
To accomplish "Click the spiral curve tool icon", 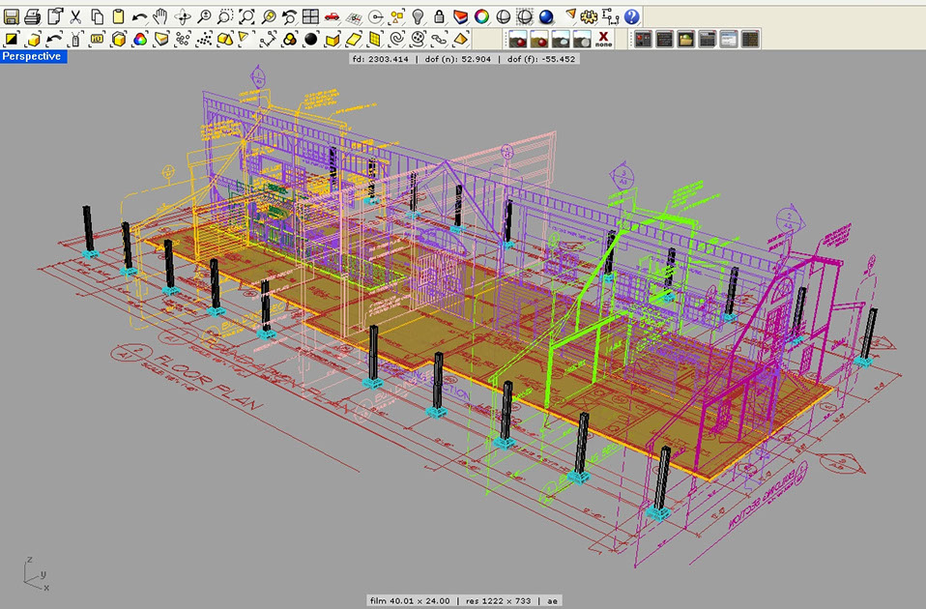I will (x=396, y=40).
